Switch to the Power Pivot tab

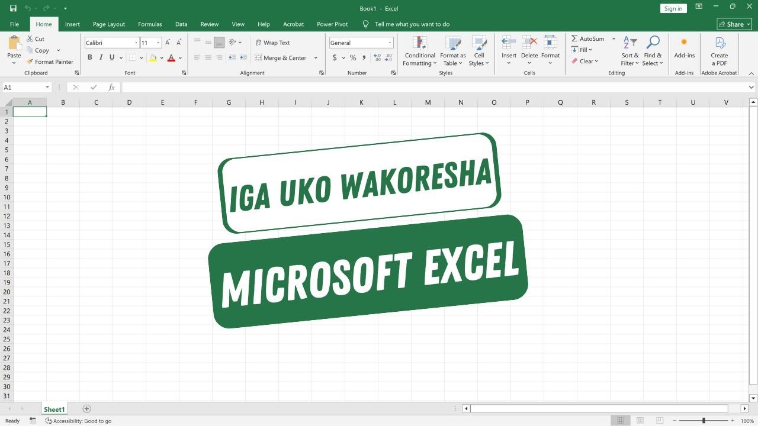click(332, 24)
